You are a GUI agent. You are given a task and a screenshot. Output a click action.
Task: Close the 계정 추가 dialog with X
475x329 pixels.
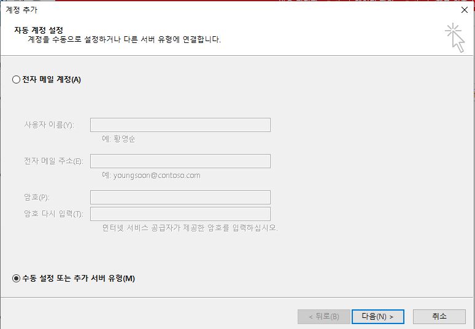464,10
